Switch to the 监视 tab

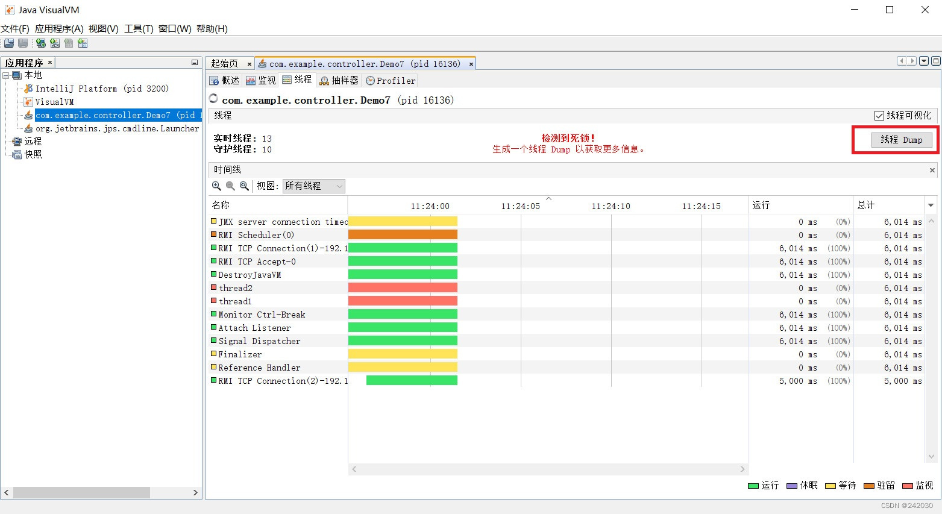click(261, 80)
